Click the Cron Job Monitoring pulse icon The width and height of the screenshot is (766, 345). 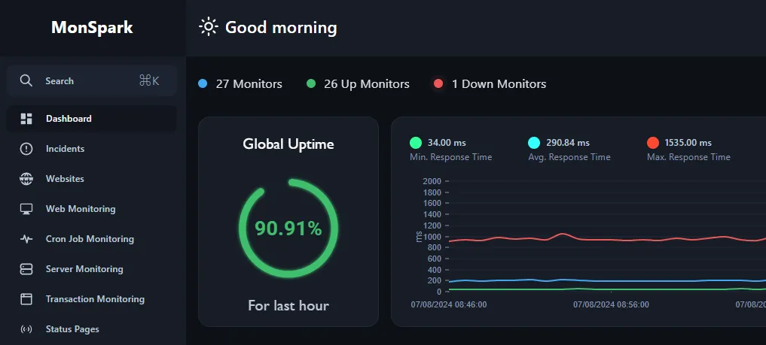click(x=26, y=239)
